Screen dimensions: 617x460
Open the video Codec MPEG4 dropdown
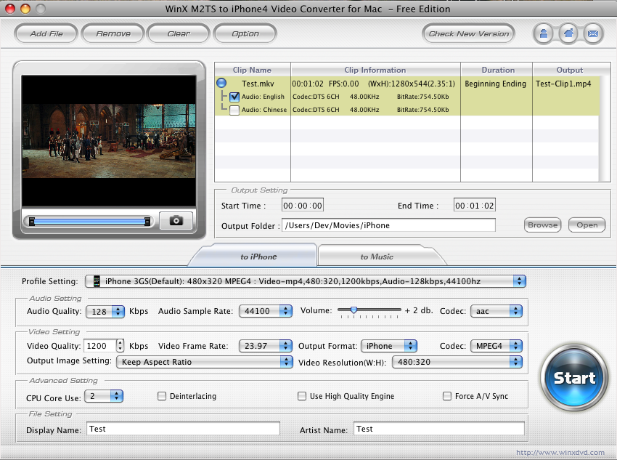(497, 346)
